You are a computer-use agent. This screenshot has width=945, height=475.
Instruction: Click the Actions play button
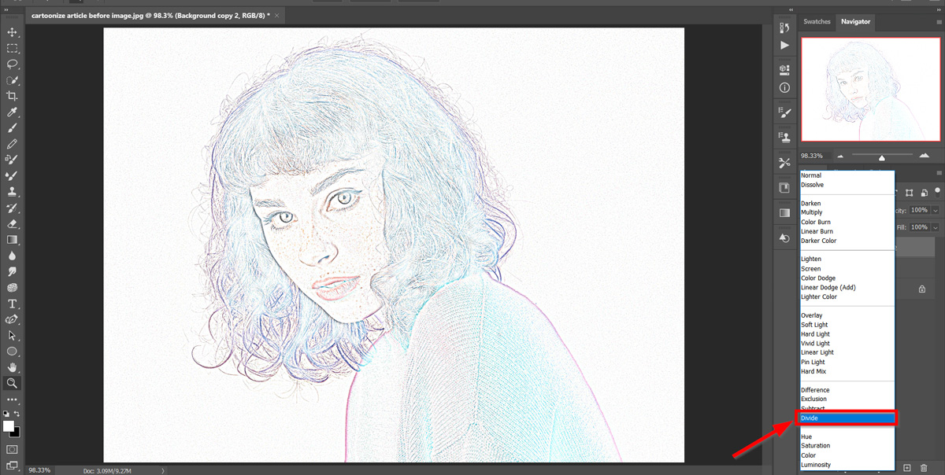click(784, 45)
